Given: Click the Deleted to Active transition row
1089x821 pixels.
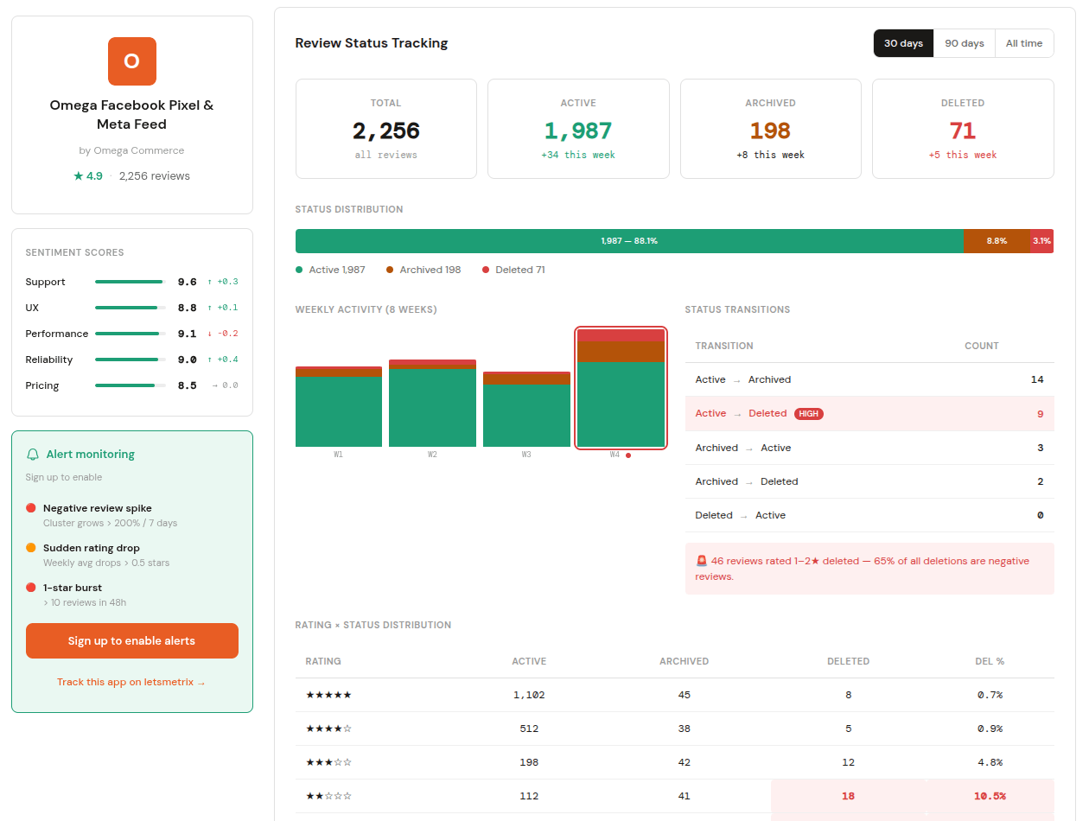Looking at the screenshot, I should tap(869, 515).
